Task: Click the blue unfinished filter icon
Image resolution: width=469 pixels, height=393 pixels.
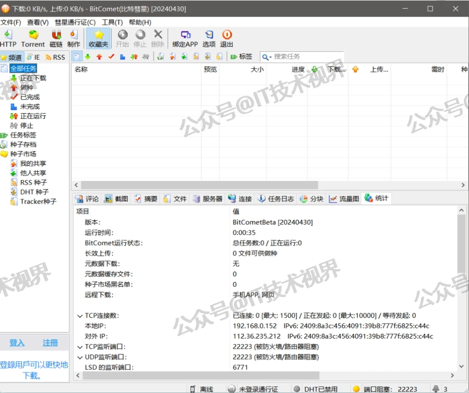Action: point(123,56)
